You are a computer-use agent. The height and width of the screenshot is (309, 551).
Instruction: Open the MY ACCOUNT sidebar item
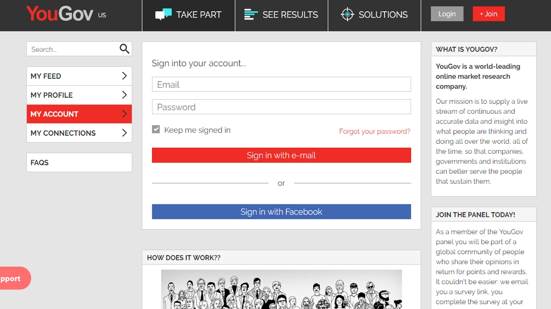click(79, 114)
